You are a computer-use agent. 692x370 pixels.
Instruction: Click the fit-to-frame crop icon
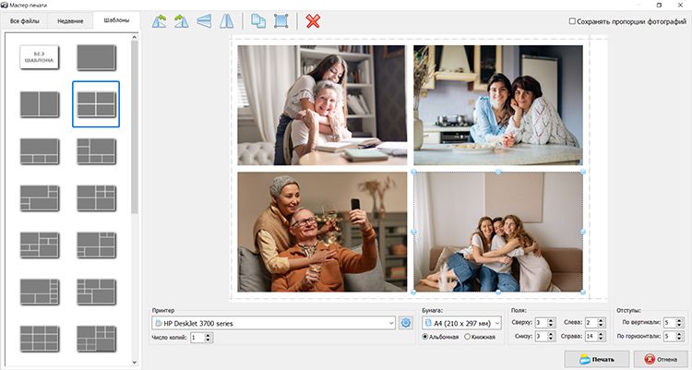click(281, 20)
